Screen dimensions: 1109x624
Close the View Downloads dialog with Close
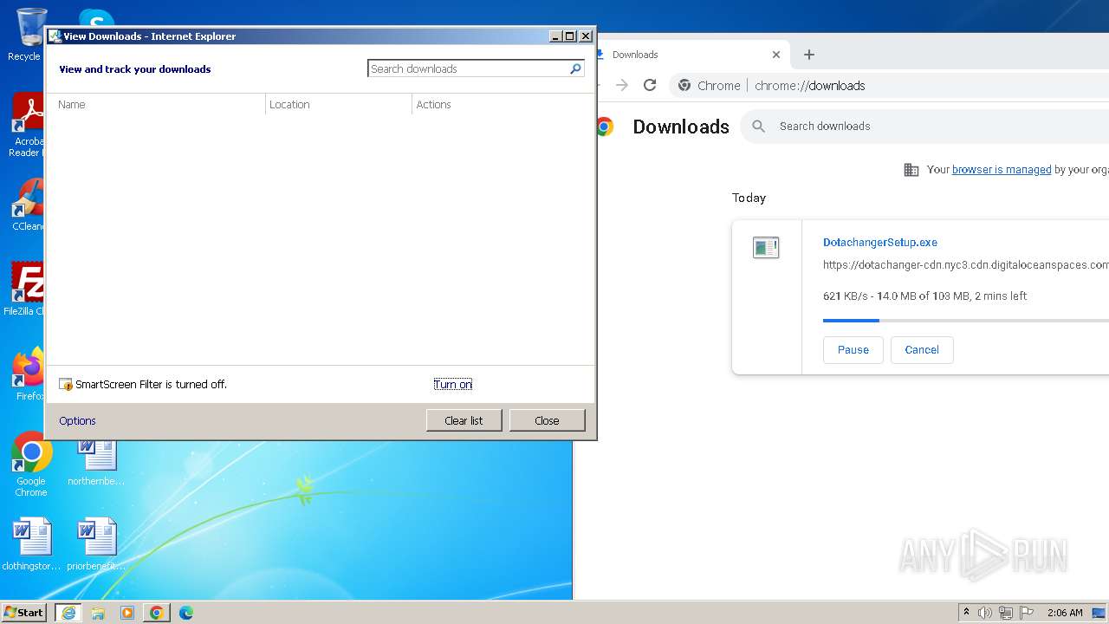click(547, 420)
